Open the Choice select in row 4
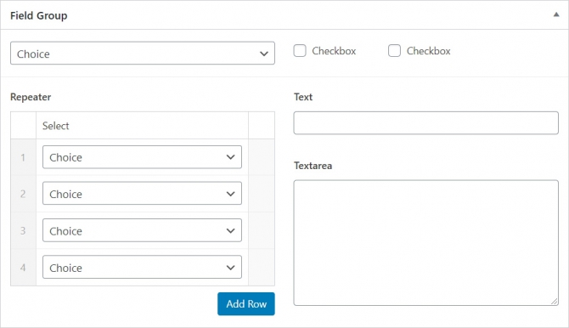This screenshot has height=328, width=569. tap(142, 268)
